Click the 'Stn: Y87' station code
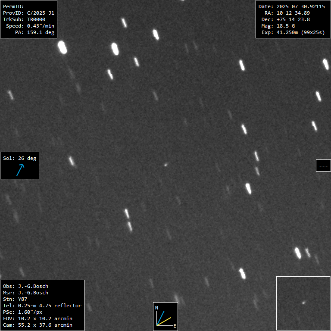Image resolution: width=331 pixels, height=331 pixels. point(15,299)
